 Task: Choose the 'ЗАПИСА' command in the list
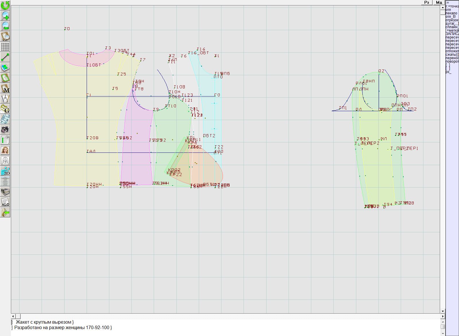452,34
